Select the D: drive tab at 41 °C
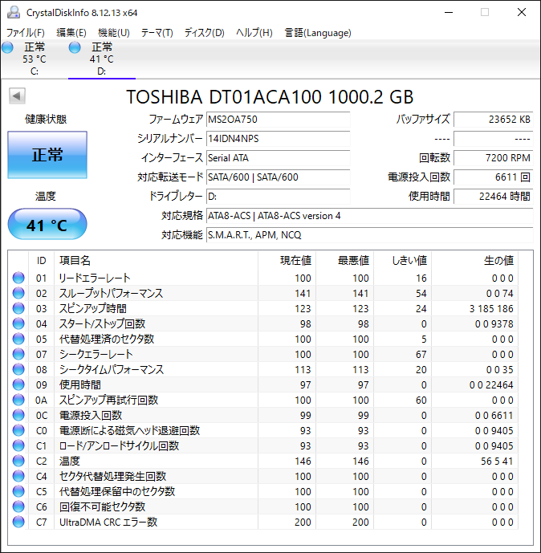This screenshot has height=553, width=541. 102,59
